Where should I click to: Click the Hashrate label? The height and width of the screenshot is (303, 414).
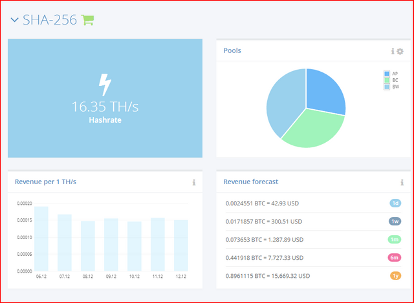pyautogui.click(x=105, y=120)
